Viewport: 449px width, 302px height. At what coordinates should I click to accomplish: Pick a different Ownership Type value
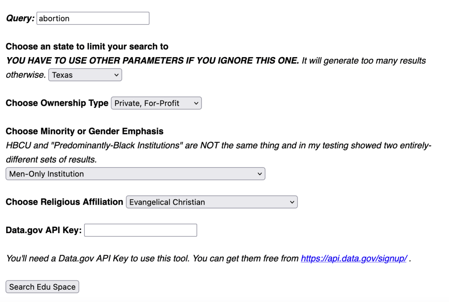(156, 103)
